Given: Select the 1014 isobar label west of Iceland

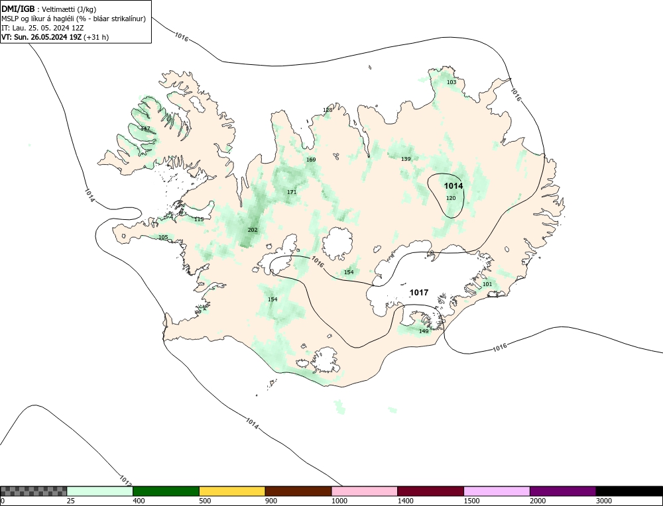Looking at the screenshot, I should [x=90, y=195].
